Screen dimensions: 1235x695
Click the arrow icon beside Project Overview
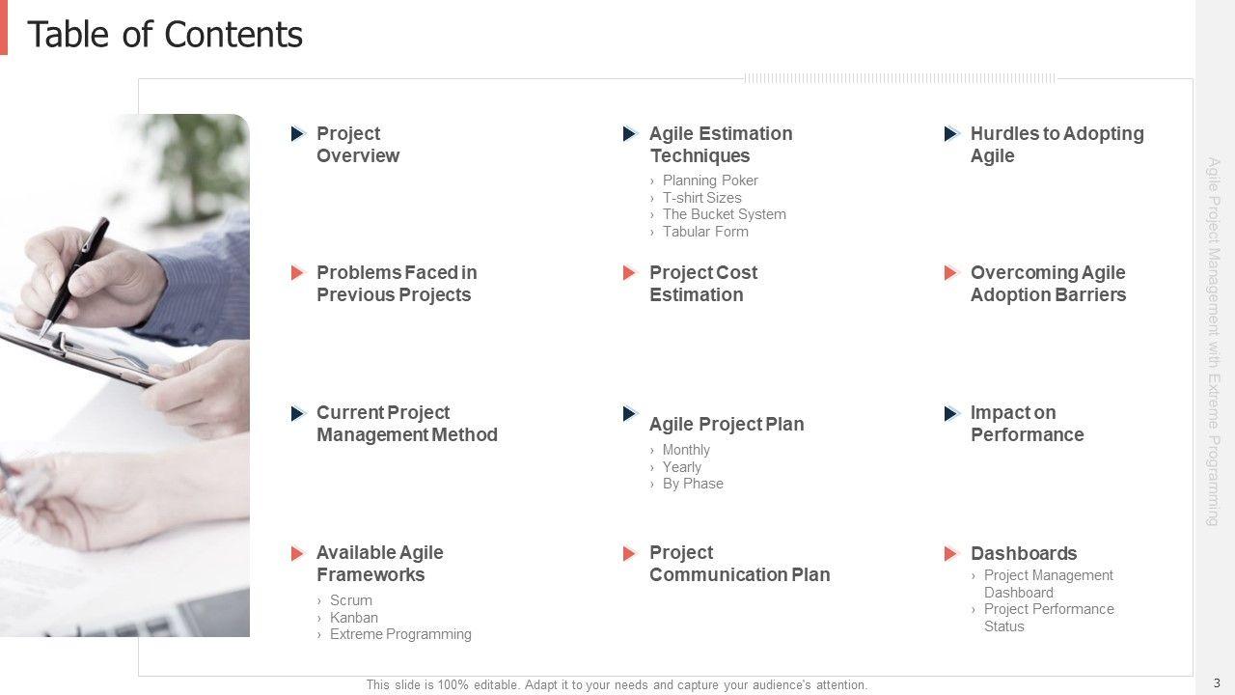point(298,134)
